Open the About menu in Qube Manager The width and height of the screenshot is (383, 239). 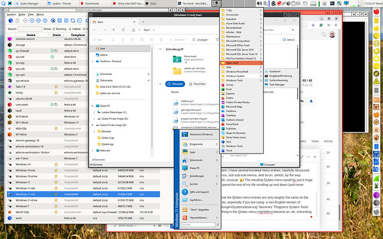coord(40,14)
